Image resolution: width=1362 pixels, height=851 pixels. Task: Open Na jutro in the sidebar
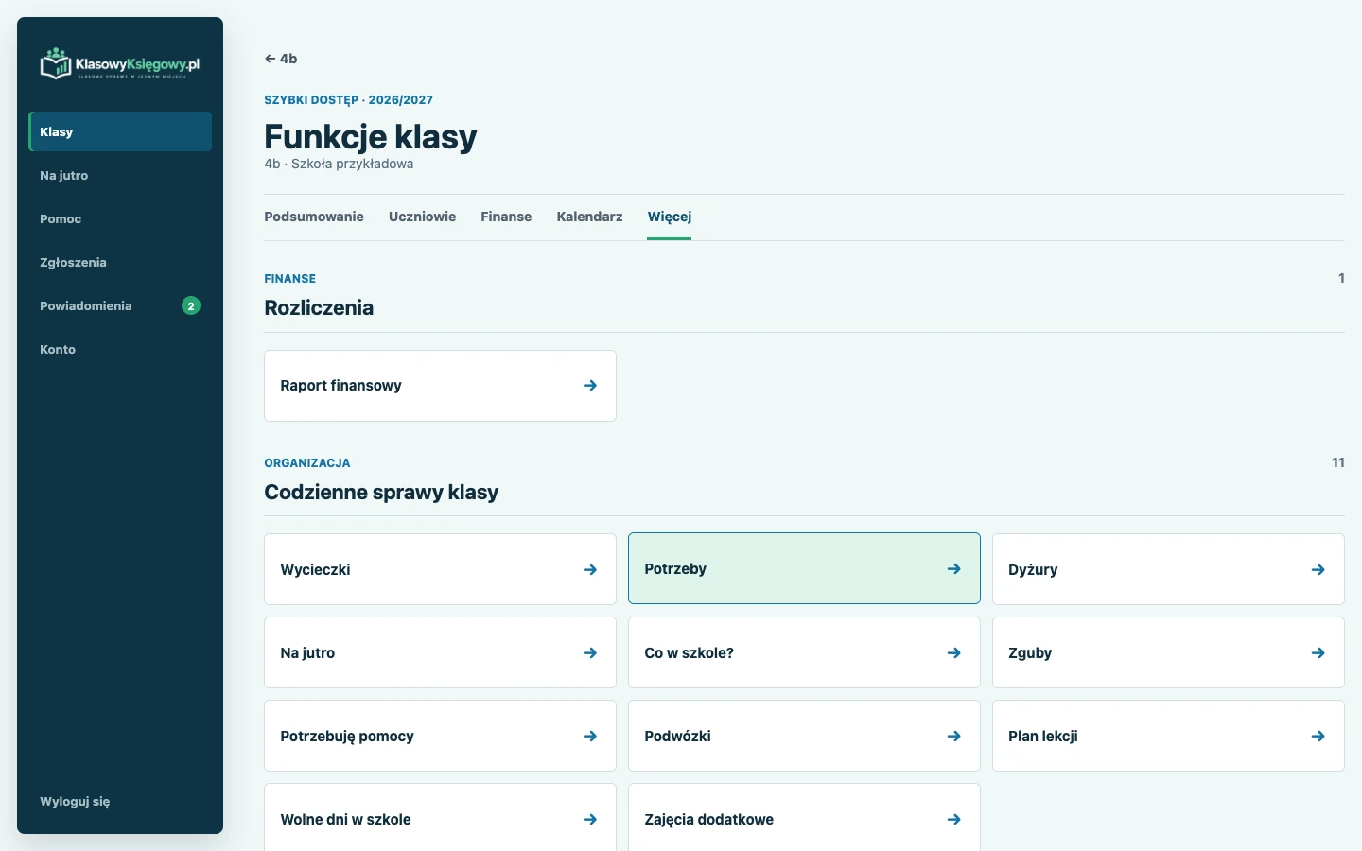(x=120, y=175)
